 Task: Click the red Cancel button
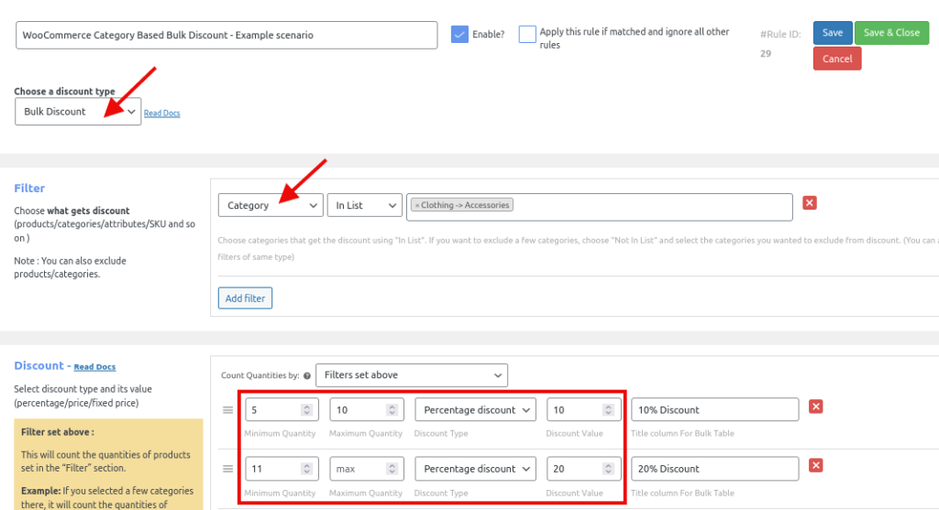(837, 59)
